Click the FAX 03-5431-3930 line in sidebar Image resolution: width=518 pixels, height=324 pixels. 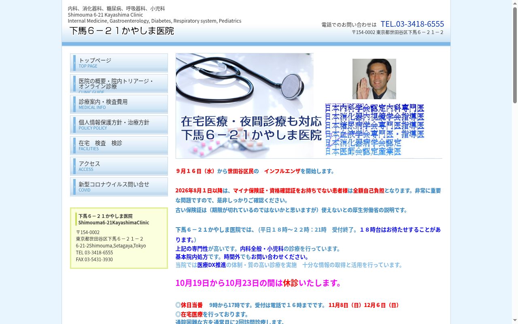click(x=94, y=260)
